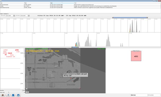Click map zoom-in button below zoom slider
The width and height of the screenshot is (161, 97).
coord(28,92)
